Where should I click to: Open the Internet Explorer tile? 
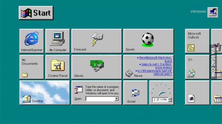32,41
